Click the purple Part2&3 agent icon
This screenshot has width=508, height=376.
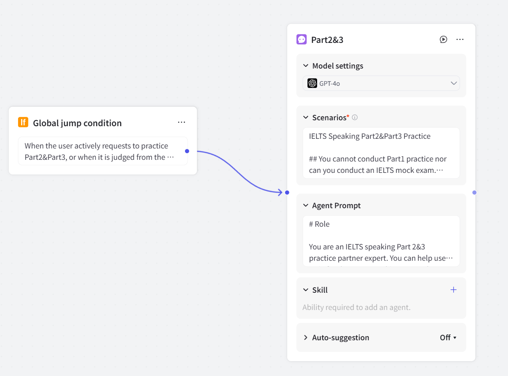[302, 40]
